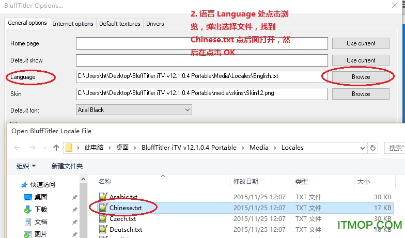The image size is (405, 238).
Task: Click the modified date of Deutsch.txt
Action: [259, 229]
